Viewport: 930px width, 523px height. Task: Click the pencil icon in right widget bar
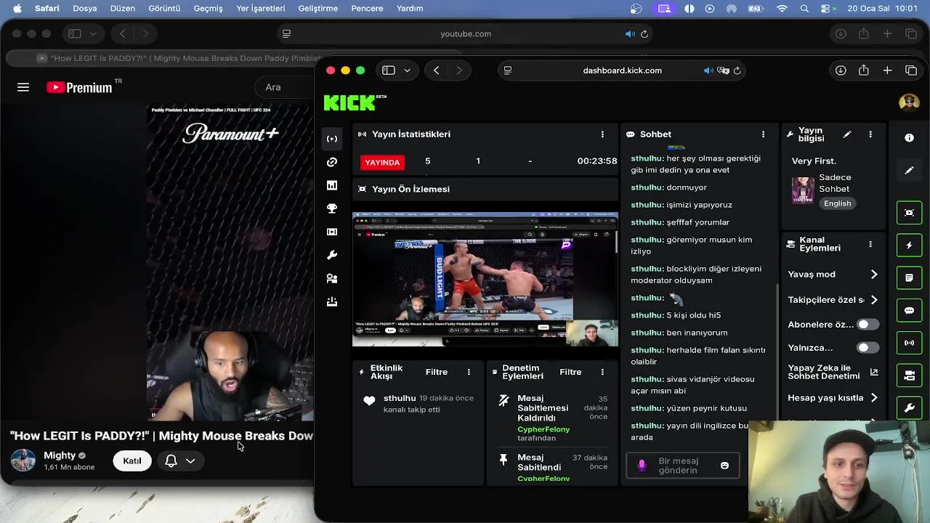909,170
